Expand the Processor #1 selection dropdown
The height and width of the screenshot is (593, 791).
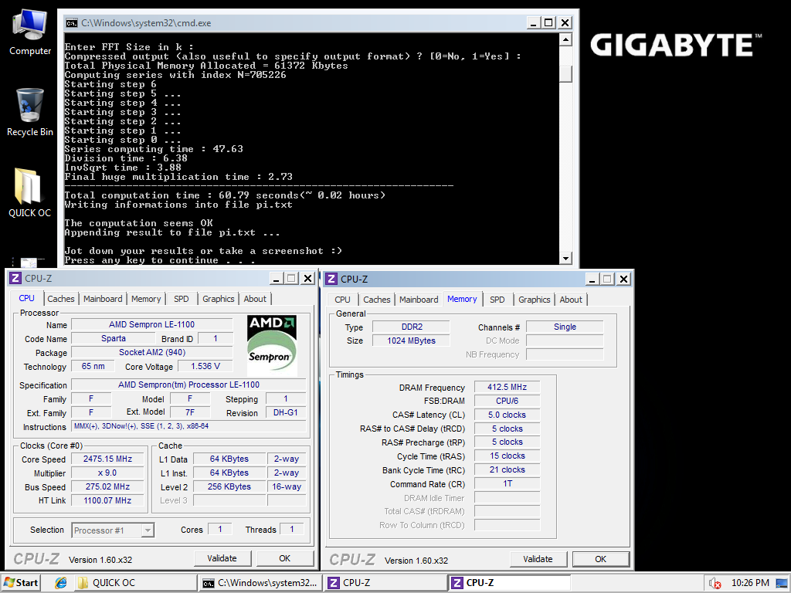tap(148, 530)
